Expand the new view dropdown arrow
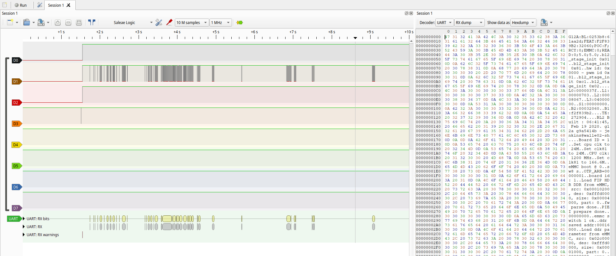 point(17,23)
